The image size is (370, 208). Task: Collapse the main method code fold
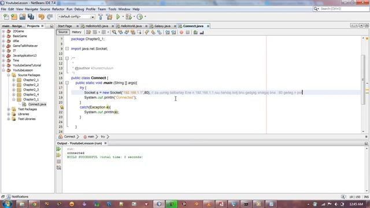click(x=67, y=83)
